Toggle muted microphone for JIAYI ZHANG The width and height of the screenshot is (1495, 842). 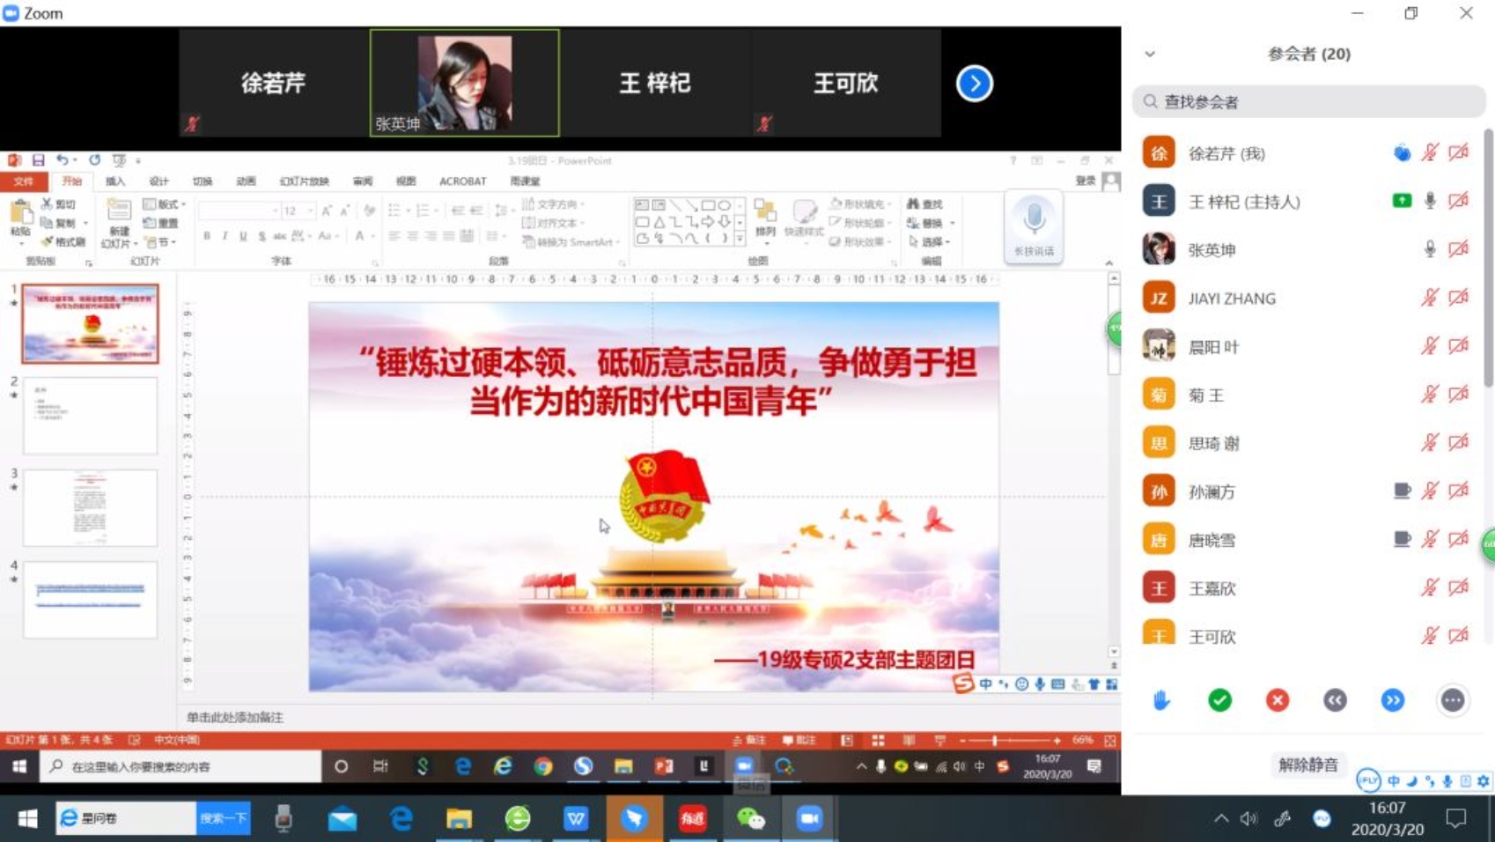pos(1430,299)
